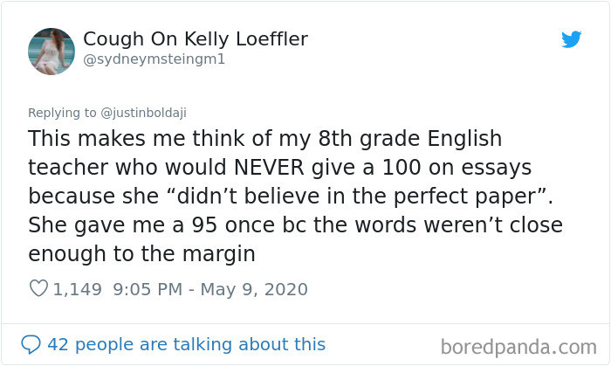The width and height of the screenshot is (611, 366).
Task: Open '42 people are talking about this'
Action: pos(186,344)
